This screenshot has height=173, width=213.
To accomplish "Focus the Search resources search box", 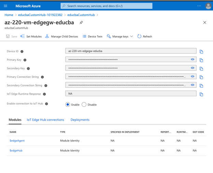I will 106,6.
